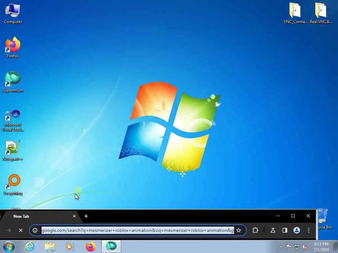Viewport: 338px width, 253px height.
Task: Open the experiments flask icon
Action: (273, 230)
